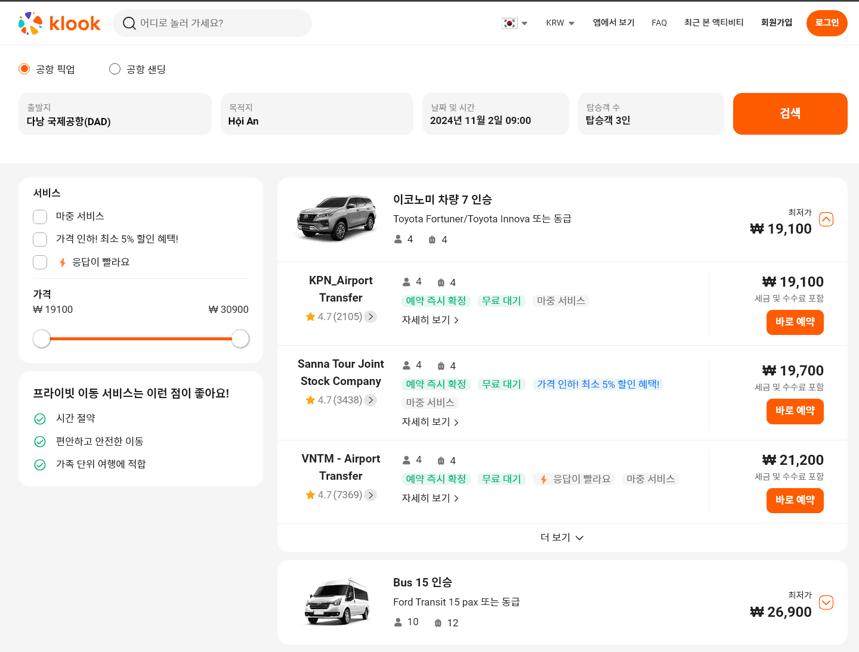
Task: Click the Klook logo
Action: (x=59, y=23)
